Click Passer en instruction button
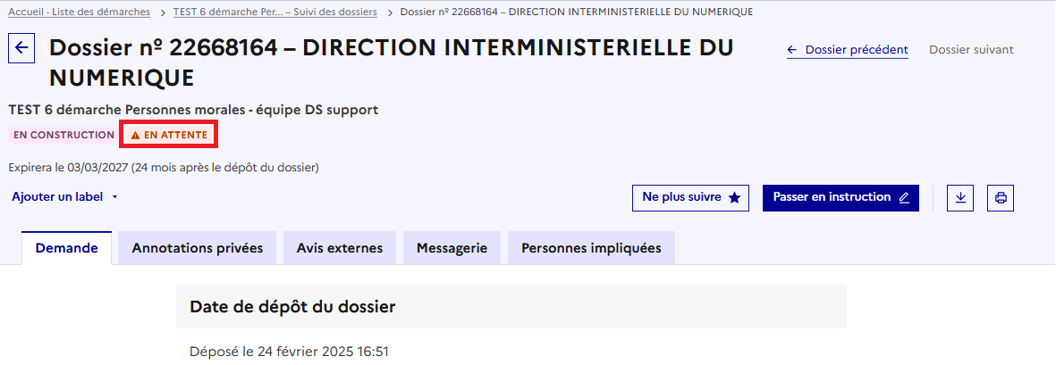 (841, 197)
